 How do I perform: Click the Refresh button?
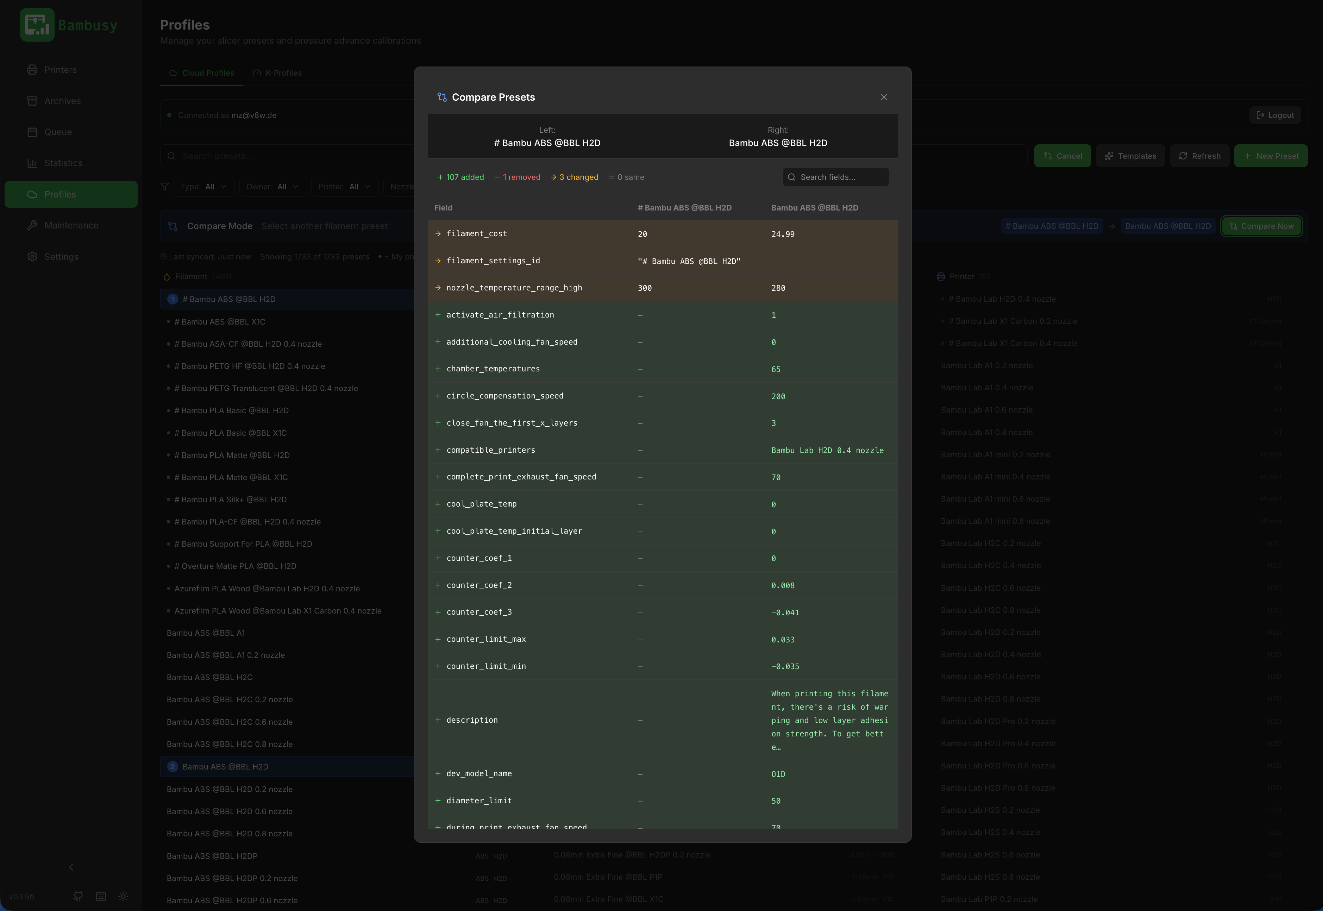tap(1199, 156)
